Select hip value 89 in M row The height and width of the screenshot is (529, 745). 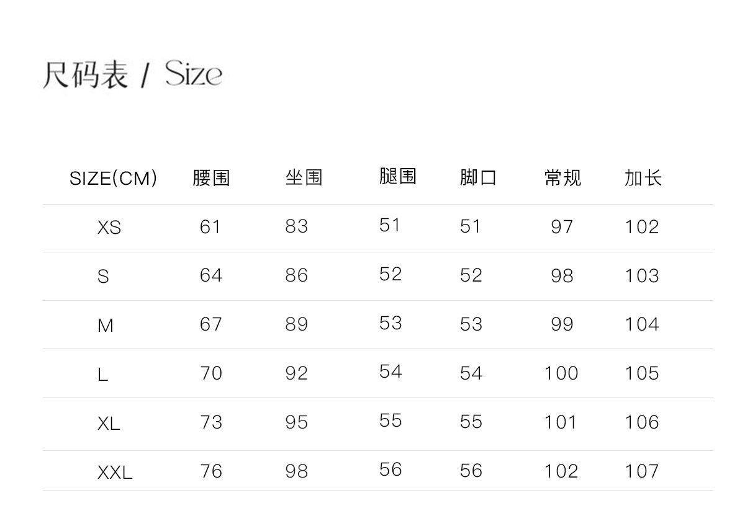click(297, 324)
